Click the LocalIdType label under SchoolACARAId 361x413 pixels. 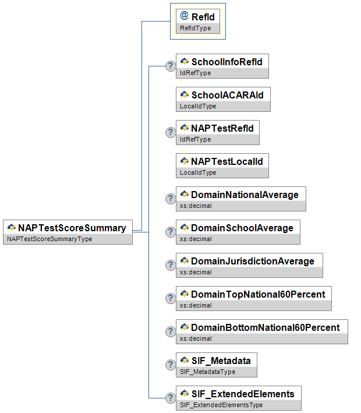(x=198, y=106)
